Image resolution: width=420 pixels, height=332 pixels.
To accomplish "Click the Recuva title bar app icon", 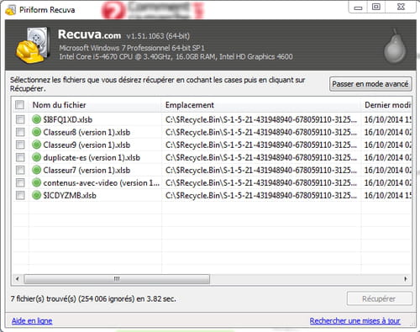I will (11, 10).
